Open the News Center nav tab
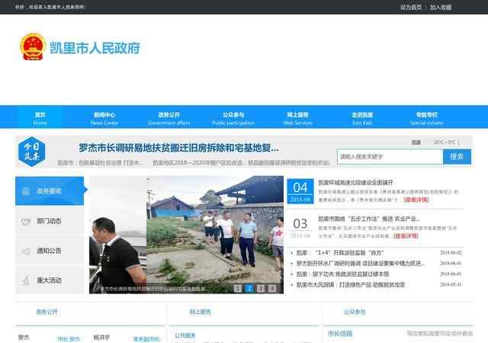 coord(104,118)
